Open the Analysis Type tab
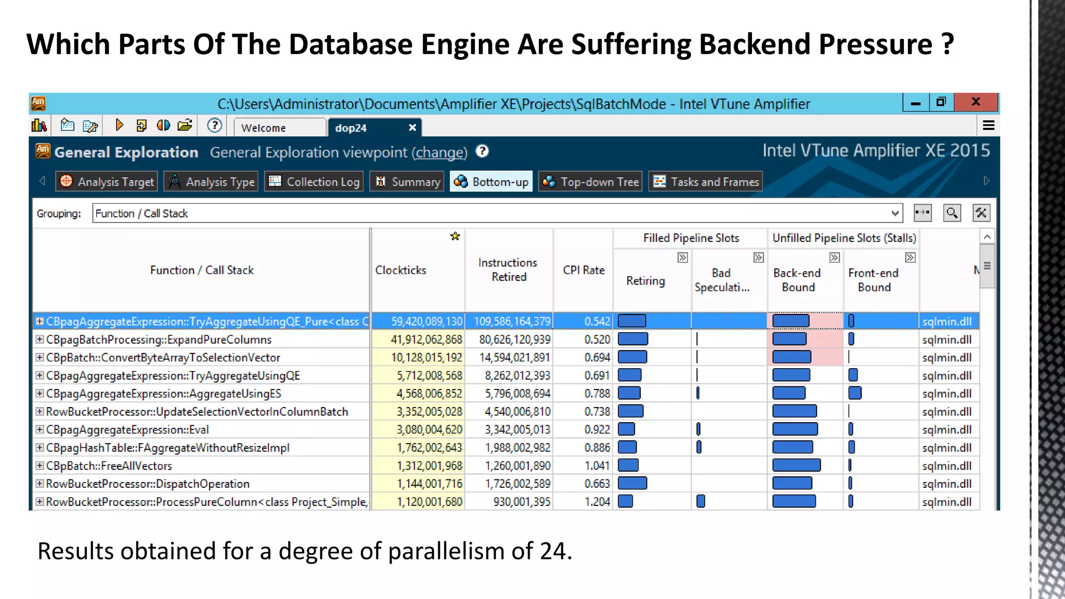 (211, 181)
